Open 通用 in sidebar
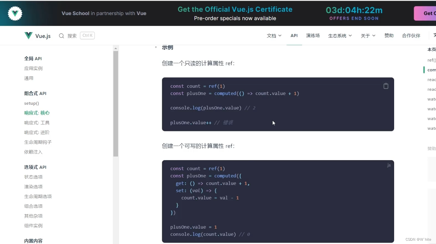This screenshot has width=436, height=244. tap(29, 78)
